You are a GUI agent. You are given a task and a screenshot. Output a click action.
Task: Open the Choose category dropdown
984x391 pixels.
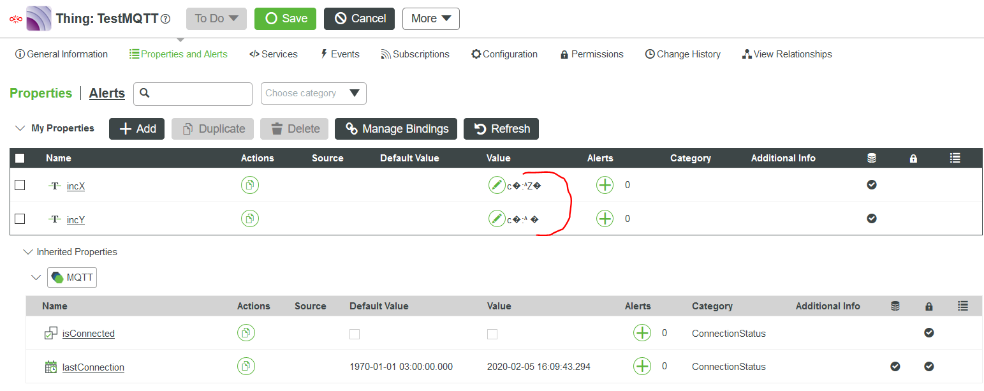(x=313, y=93)
